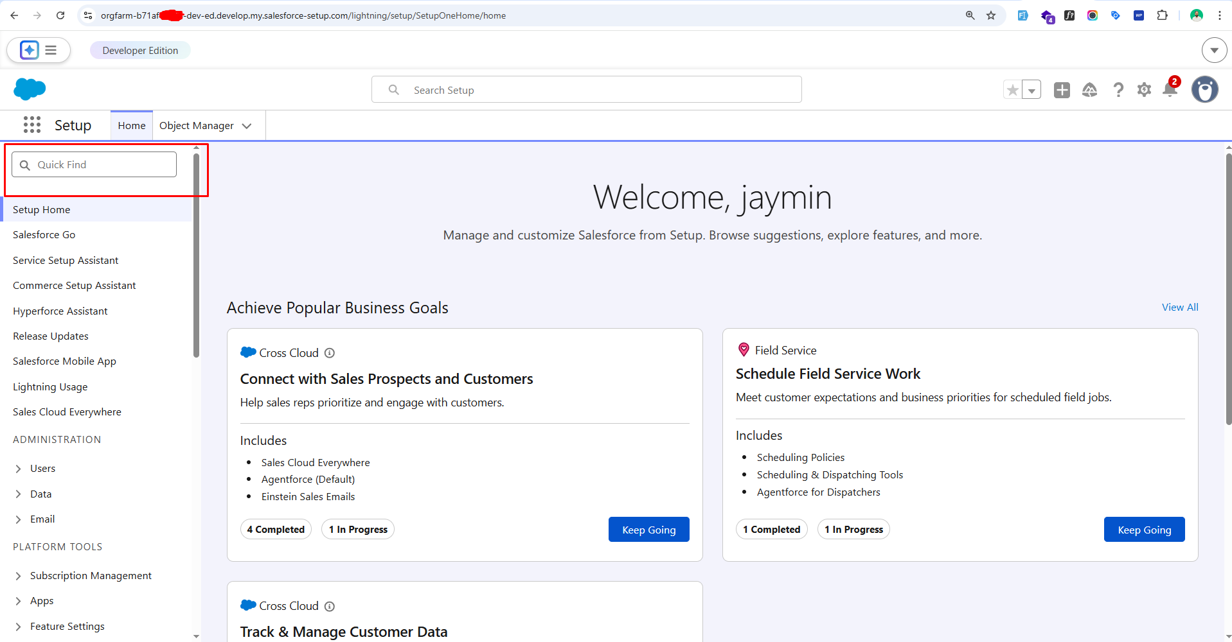This screenshot has width=1232, height=642.
Task: Click the notifications bell icon
Action: coord(1170,90)
